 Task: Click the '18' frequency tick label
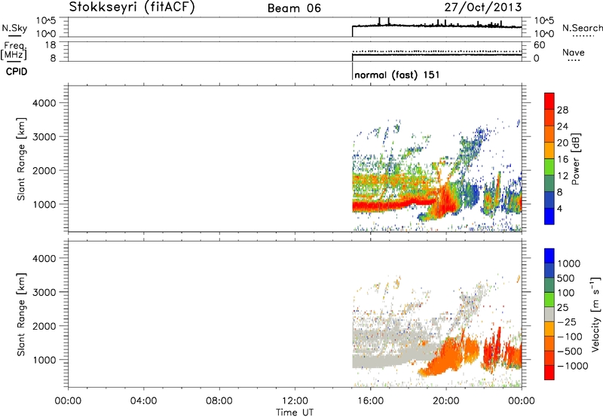[x=51, y=45]
